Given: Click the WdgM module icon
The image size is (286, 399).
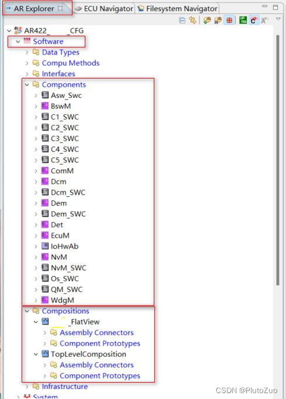Looking at the screenshot, I should point(45,300).
